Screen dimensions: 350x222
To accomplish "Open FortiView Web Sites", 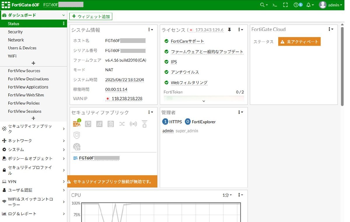I will tap(26, 95).
